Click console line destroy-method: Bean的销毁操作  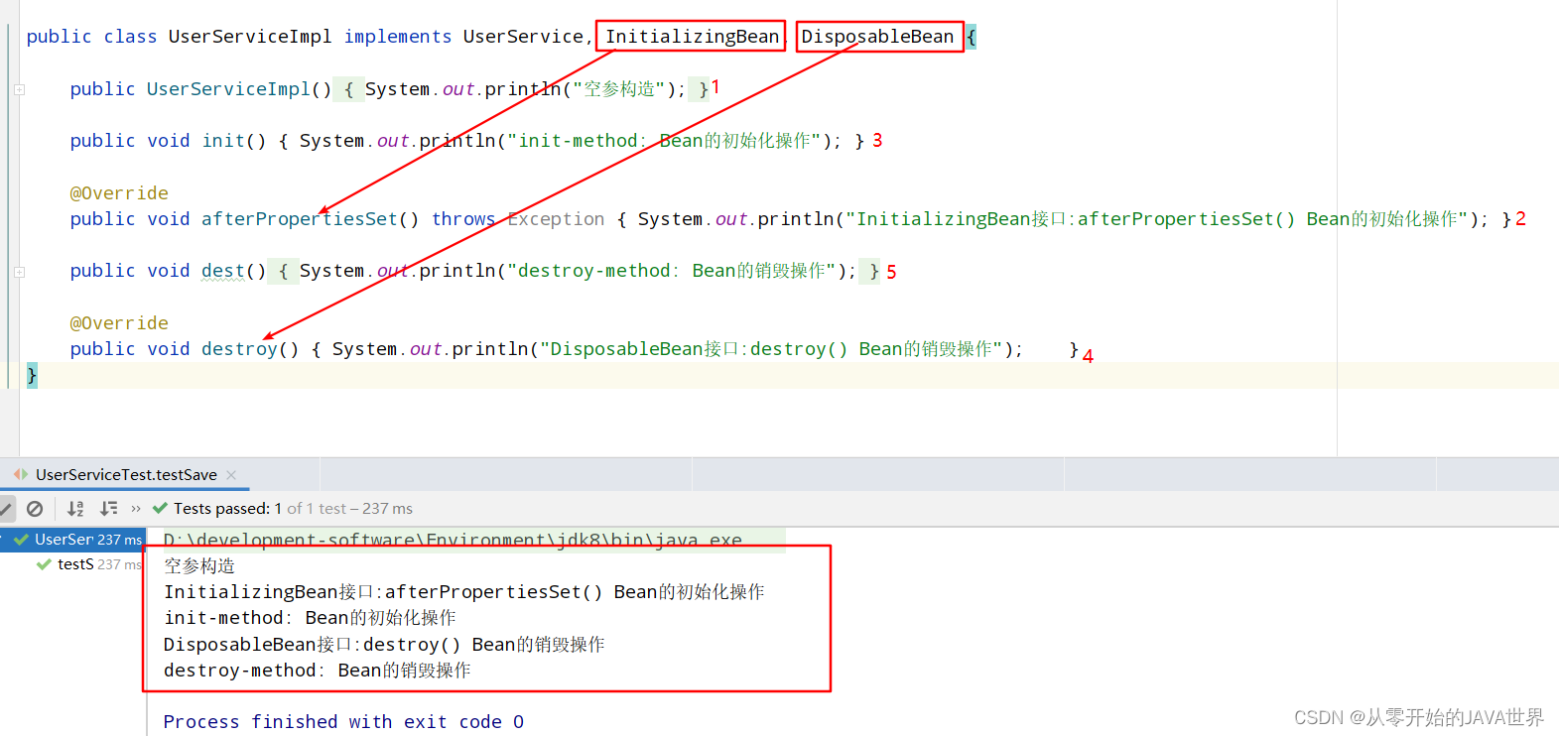point(317,671)
